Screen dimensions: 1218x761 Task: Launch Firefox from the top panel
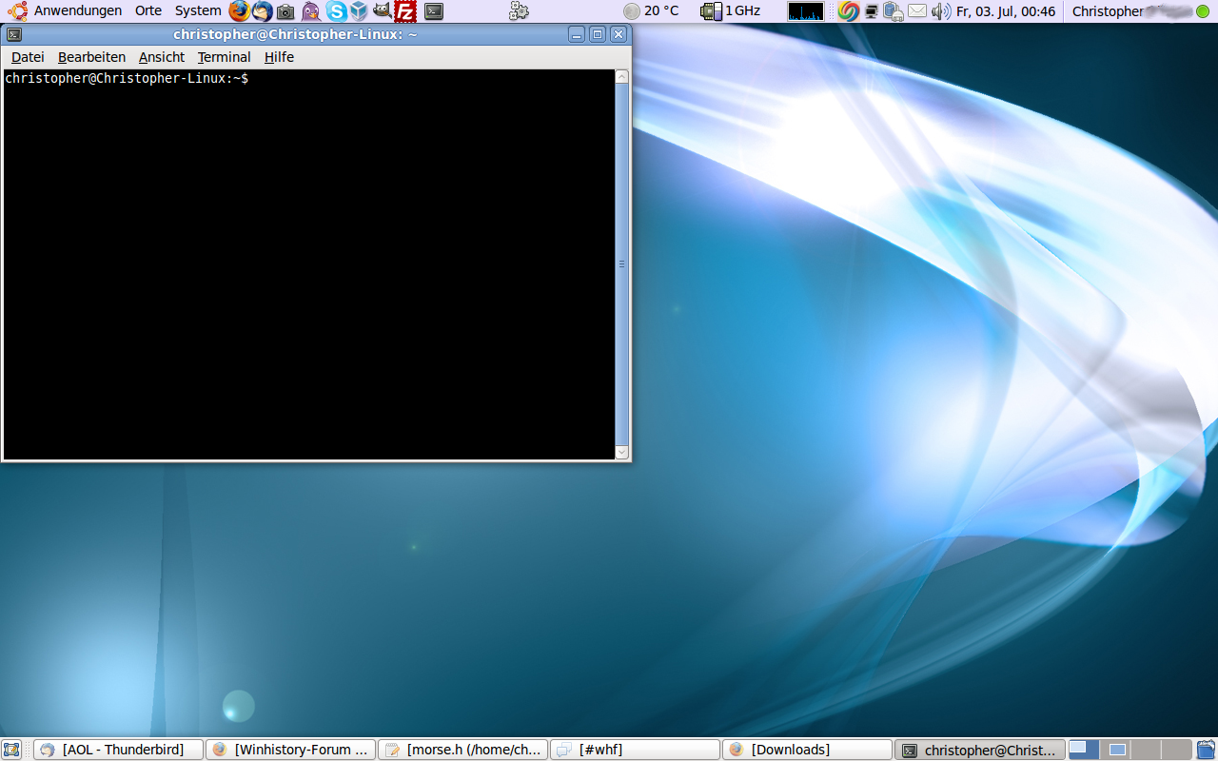tap(239, 11)
